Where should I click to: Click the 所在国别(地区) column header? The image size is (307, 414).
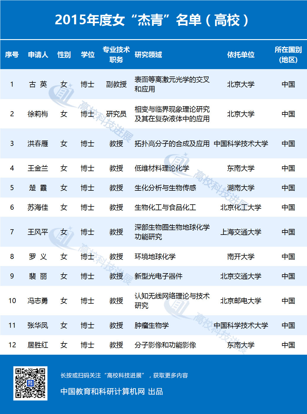tap(288, 55)
